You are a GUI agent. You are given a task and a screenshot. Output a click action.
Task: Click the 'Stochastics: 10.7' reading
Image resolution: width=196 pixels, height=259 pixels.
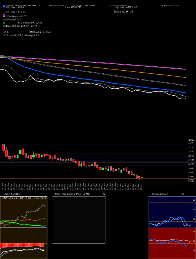(12, 20)
